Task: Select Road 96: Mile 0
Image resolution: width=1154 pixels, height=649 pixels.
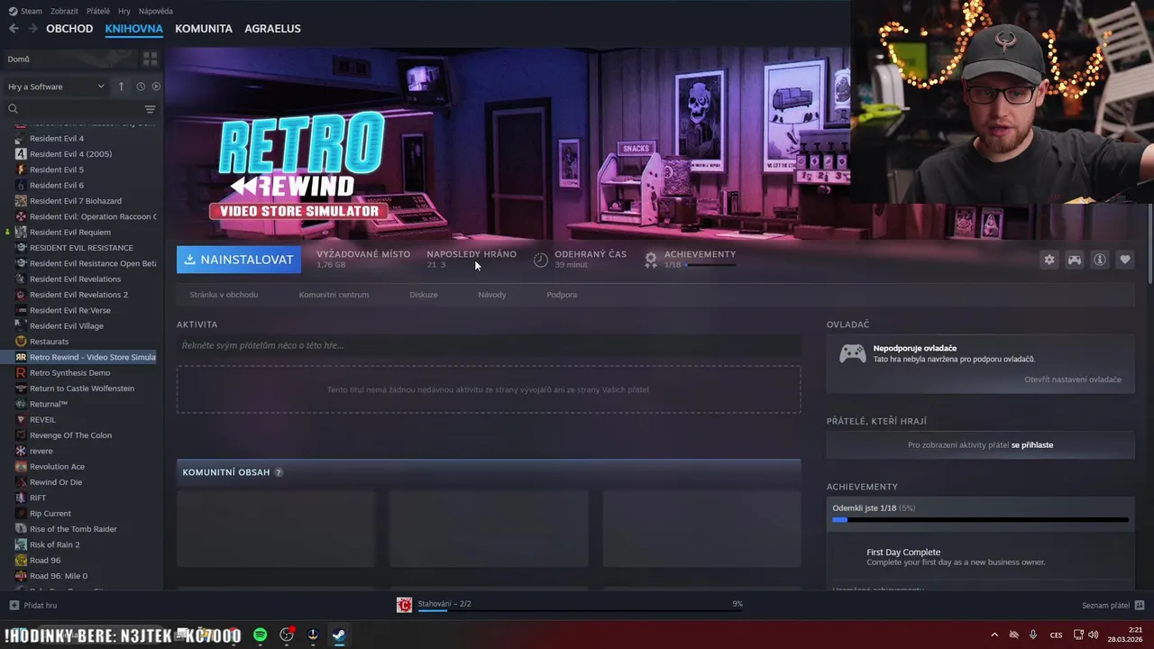Action: click(58, 576)
